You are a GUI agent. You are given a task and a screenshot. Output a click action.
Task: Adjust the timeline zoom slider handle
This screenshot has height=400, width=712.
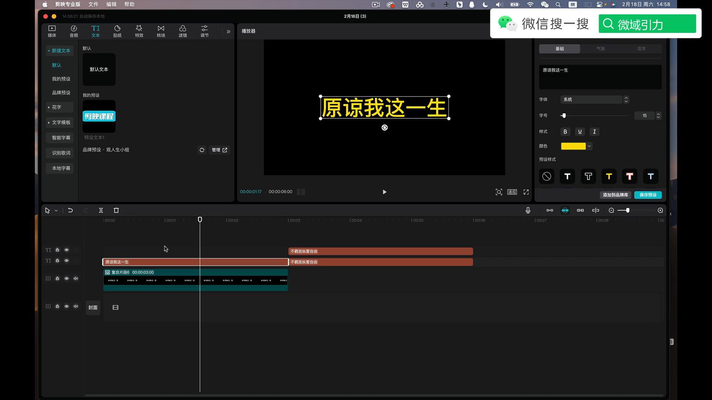click(627, 210)
